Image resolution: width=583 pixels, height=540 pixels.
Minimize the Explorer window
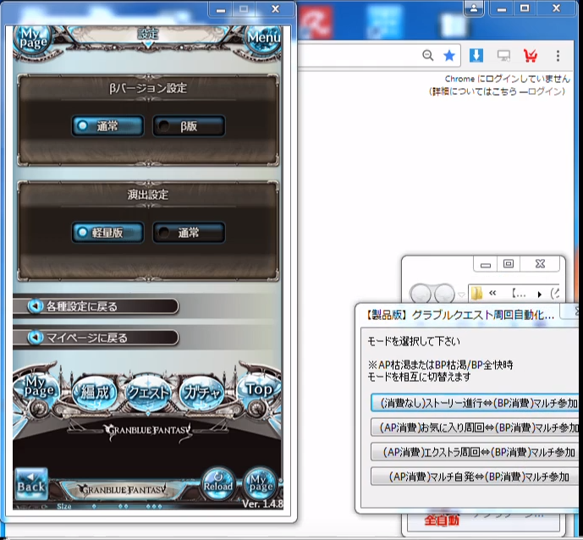[x=485, y=265]
